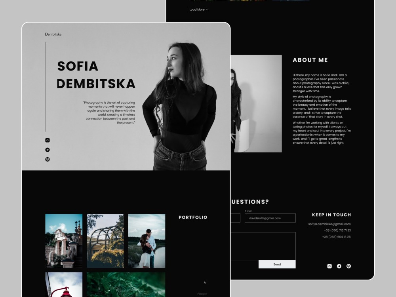
Task: Select the All portfolio filter
Action: (206, 283)
